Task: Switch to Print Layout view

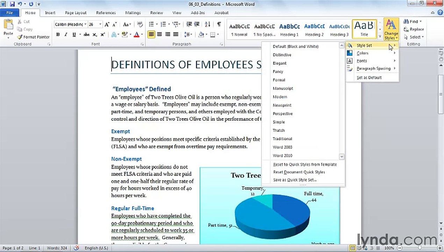Action: pyautogui.click(x=352, y=248)
